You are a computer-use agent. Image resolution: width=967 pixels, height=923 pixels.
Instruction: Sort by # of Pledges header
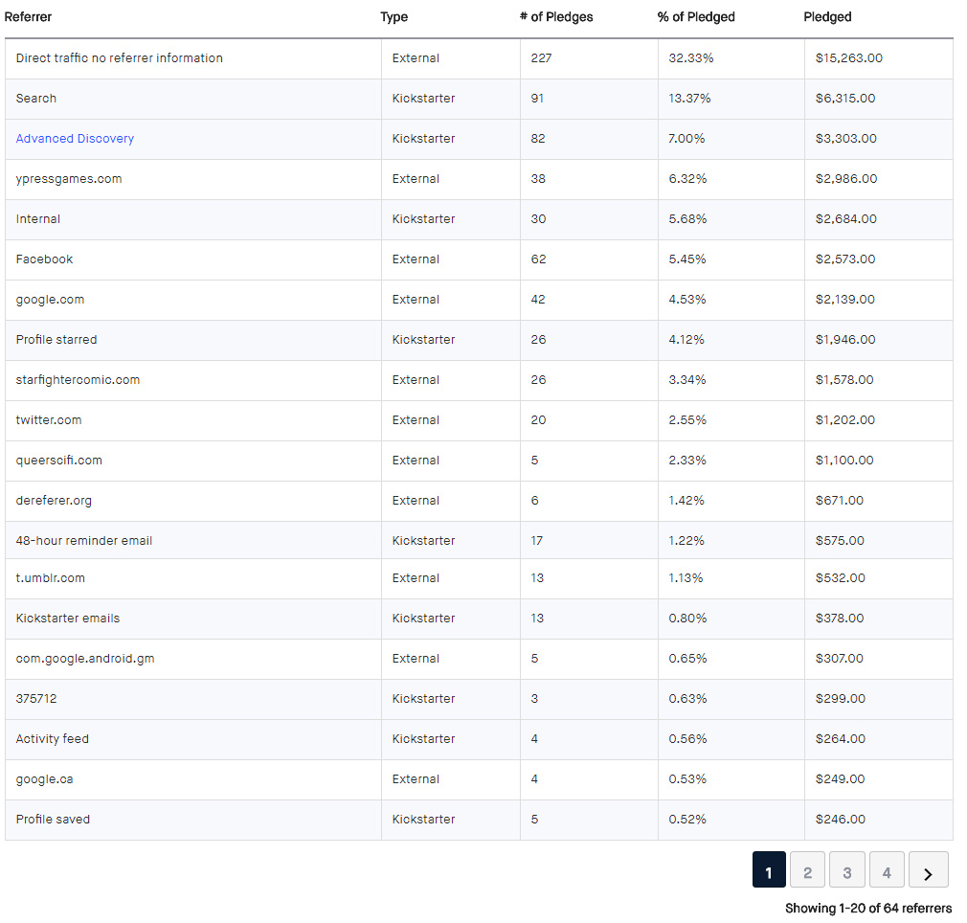coord(556,16)
